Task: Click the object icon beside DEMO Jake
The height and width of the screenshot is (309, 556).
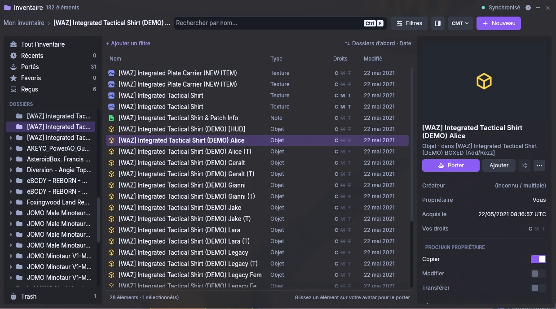Action: (x=111, y=208)
